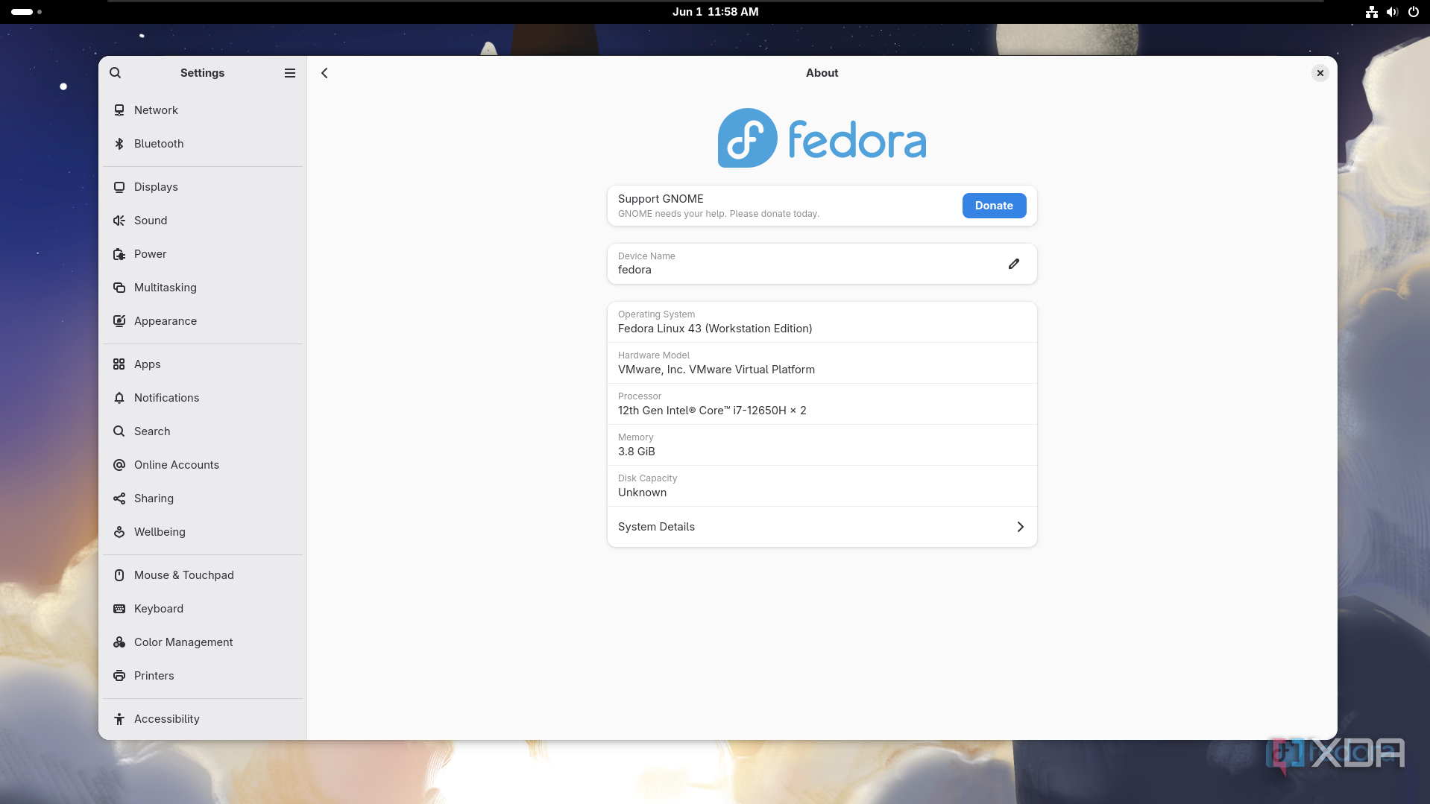Viewport: 1430px width, 804px height.
Task: Click the search icon in Settings sidebar
Action: pos(115,73)
